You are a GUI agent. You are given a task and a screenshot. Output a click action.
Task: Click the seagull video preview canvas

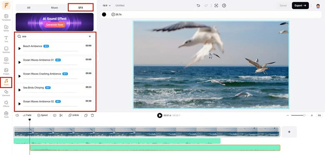(211, 65)
